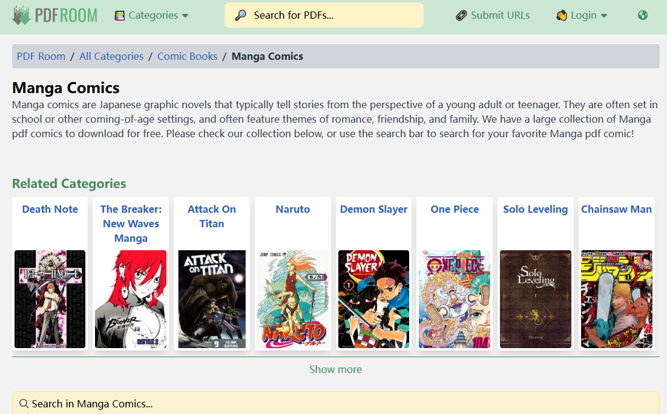Open the Solo Leveling cover thumbnail
Image resolution: width=667 pixels, height=414 pixels.
point(535,299)
